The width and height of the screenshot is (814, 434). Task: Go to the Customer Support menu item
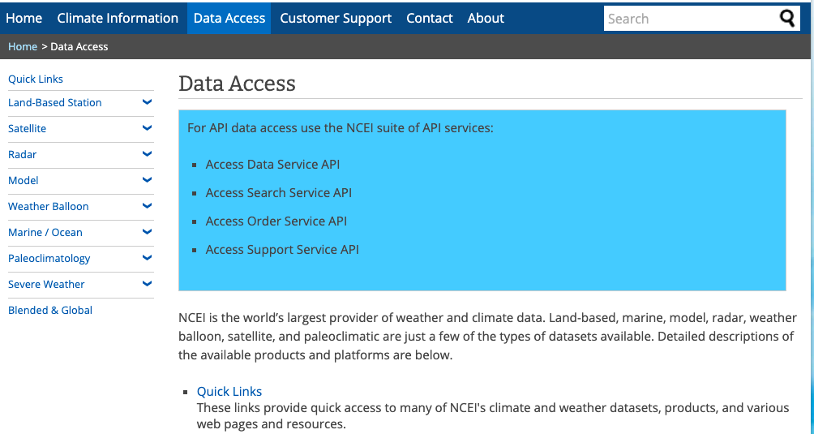pyautogui.click(x=336, y=18)
